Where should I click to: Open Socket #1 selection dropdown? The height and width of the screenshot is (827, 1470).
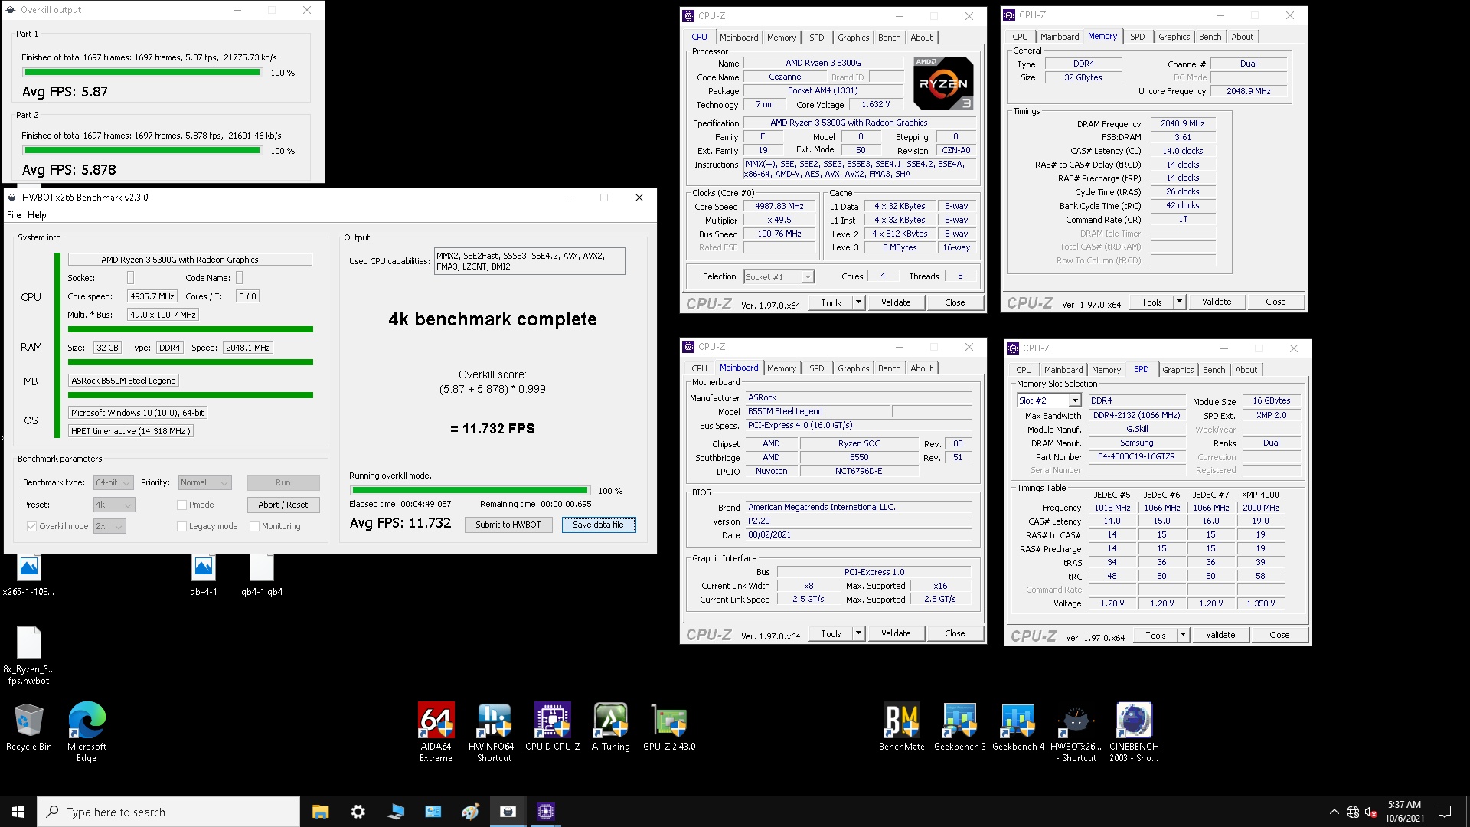point(779,276)
